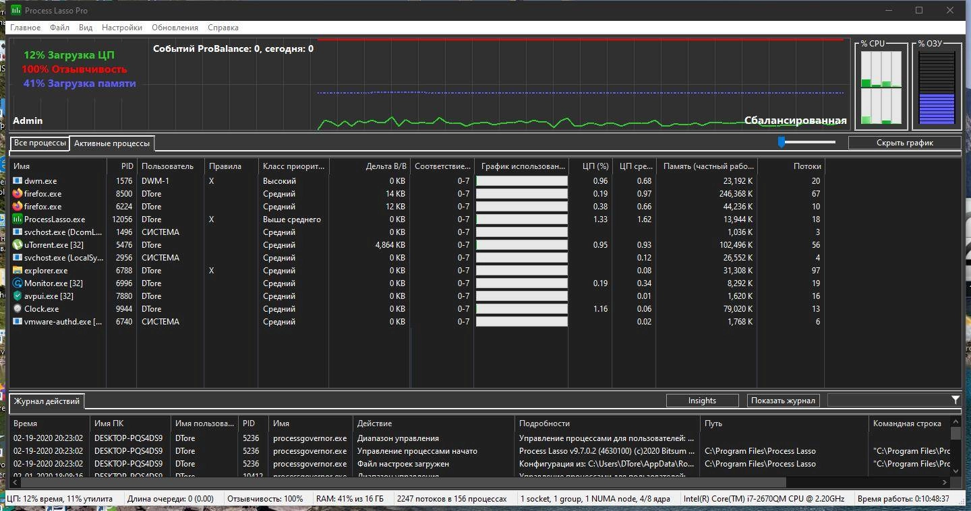Sort by ЦП (%) column header
This screenshot has width=971, height=511.
tap(590, 166)
